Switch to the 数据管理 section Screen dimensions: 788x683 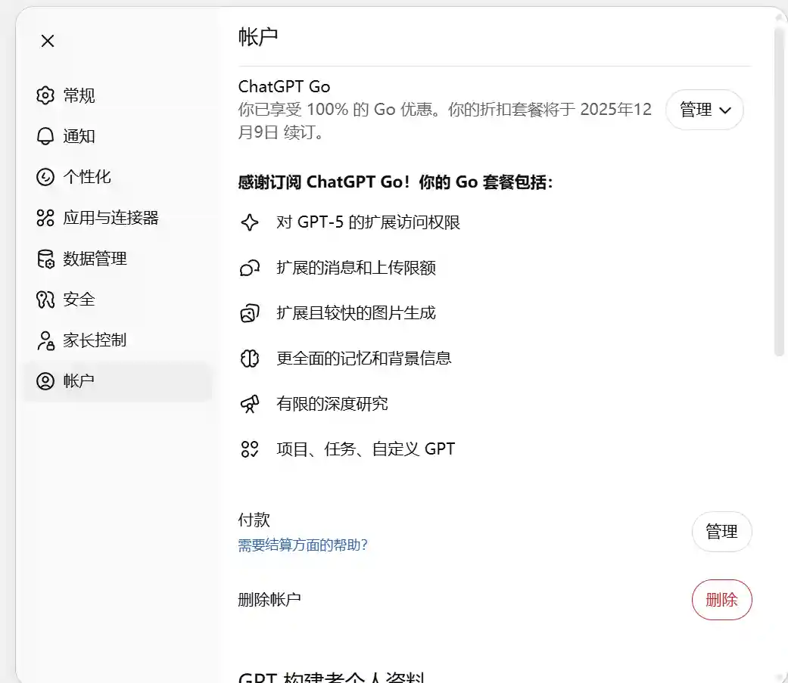[x=91, y=259]
